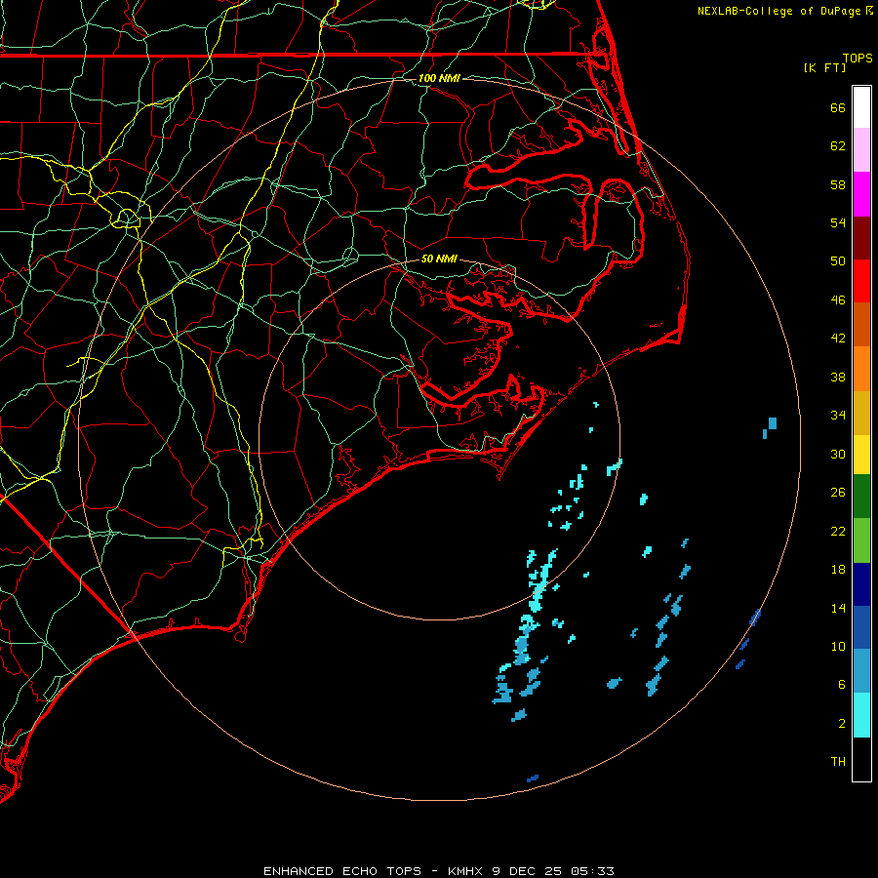Click the cyan 2 kft legend swatch
This screenshot has width=878, height=878.
(x=861, y=715)
